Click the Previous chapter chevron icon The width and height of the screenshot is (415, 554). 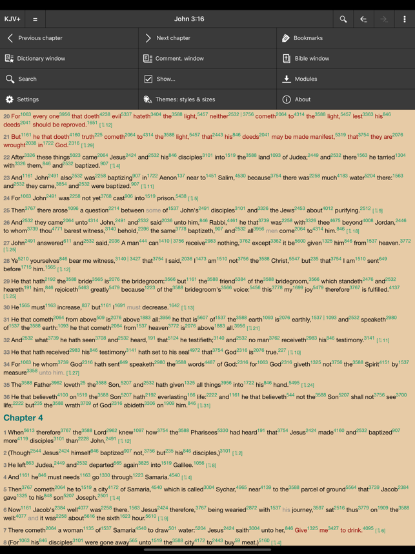(10, 38)
